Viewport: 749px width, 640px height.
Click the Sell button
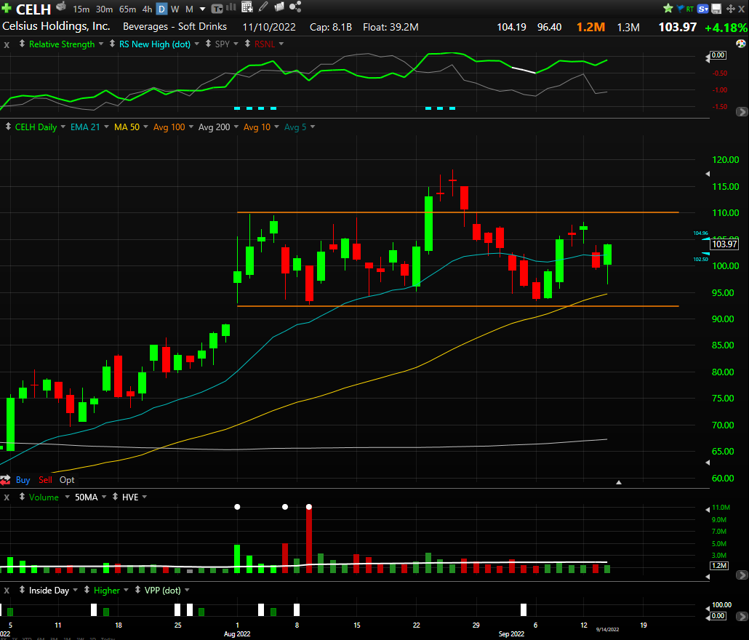pos(45,480)
